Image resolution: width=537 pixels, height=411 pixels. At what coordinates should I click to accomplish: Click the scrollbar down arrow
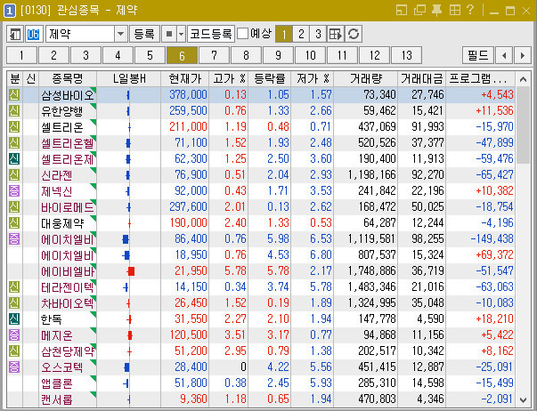coord(523,399)
